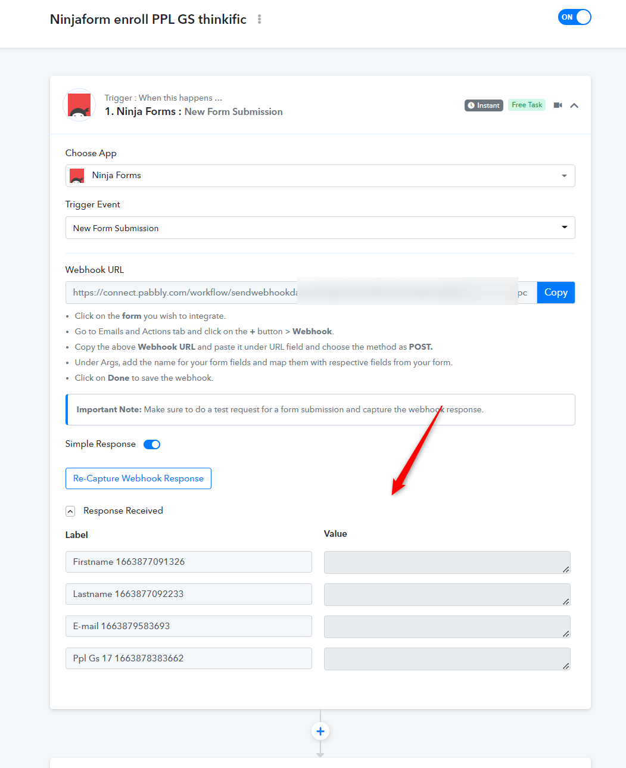
Task: Open the video tutorial camera icon
Action: (558, 105)
